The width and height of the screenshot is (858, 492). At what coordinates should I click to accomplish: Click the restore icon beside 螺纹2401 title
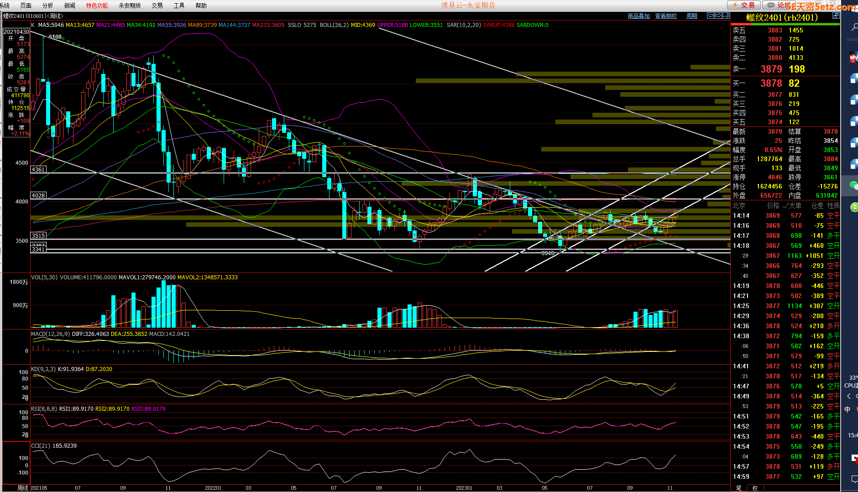click(836, 16)
